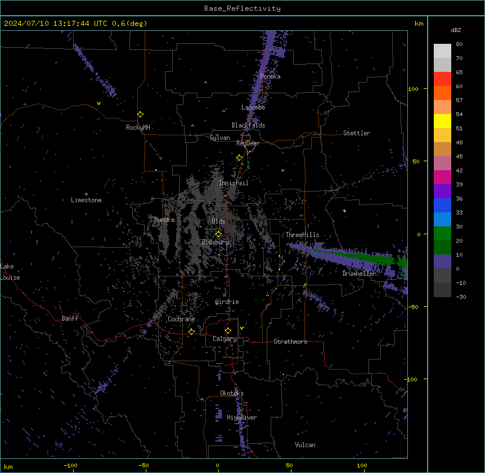Click the Base_Reflectivity title text
This screenshot has width=485, height=473.
pyautogui.click(x=242, y=8)
